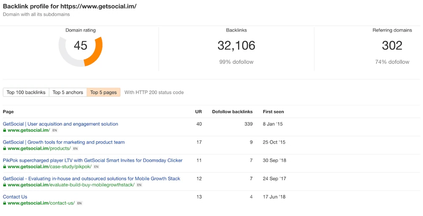423x216 pixels.
Task: Click the 32,106 backlinks count
Action: [236, 46]
